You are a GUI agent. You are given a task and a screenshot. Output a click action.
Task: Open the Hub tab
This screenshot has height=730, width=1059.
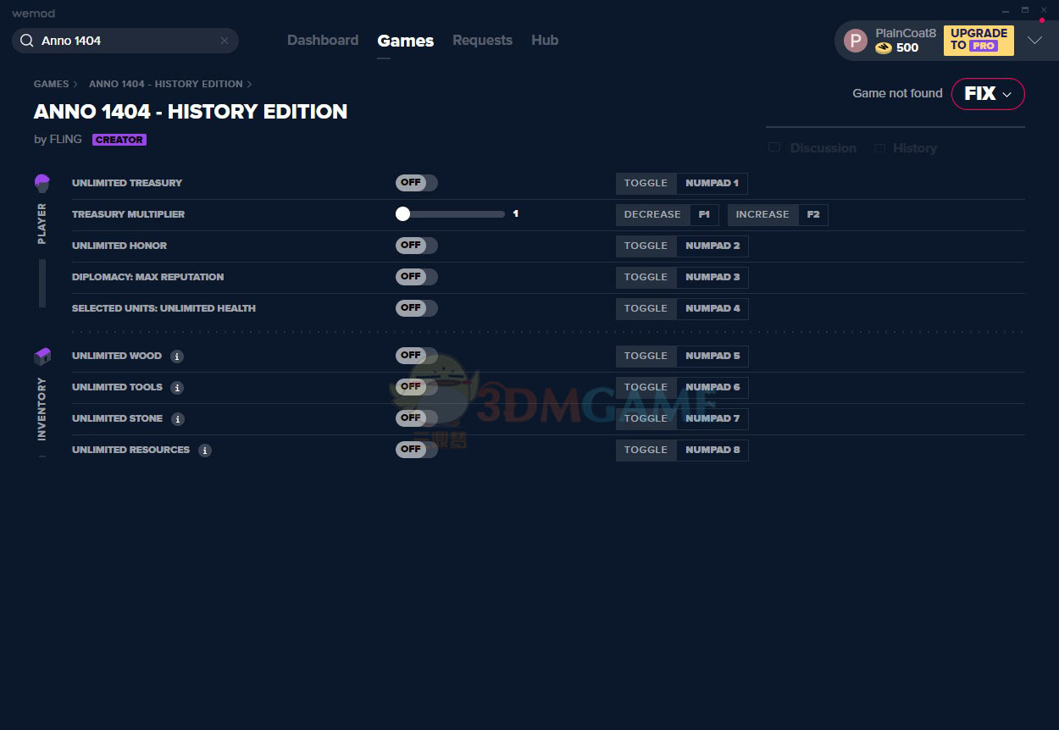point(545,41)
